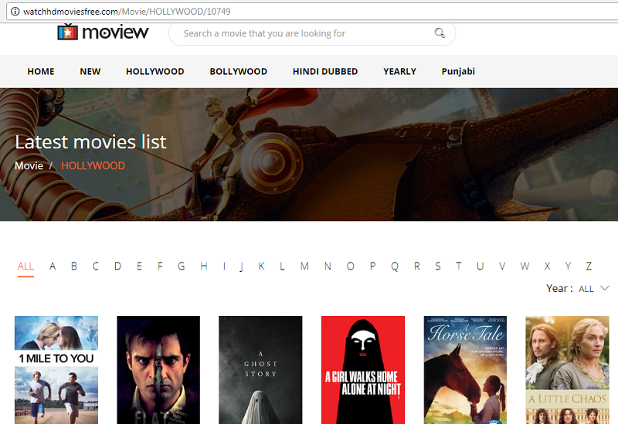Filter movies by letter P

pyautogui.click(x=372, y=266)
